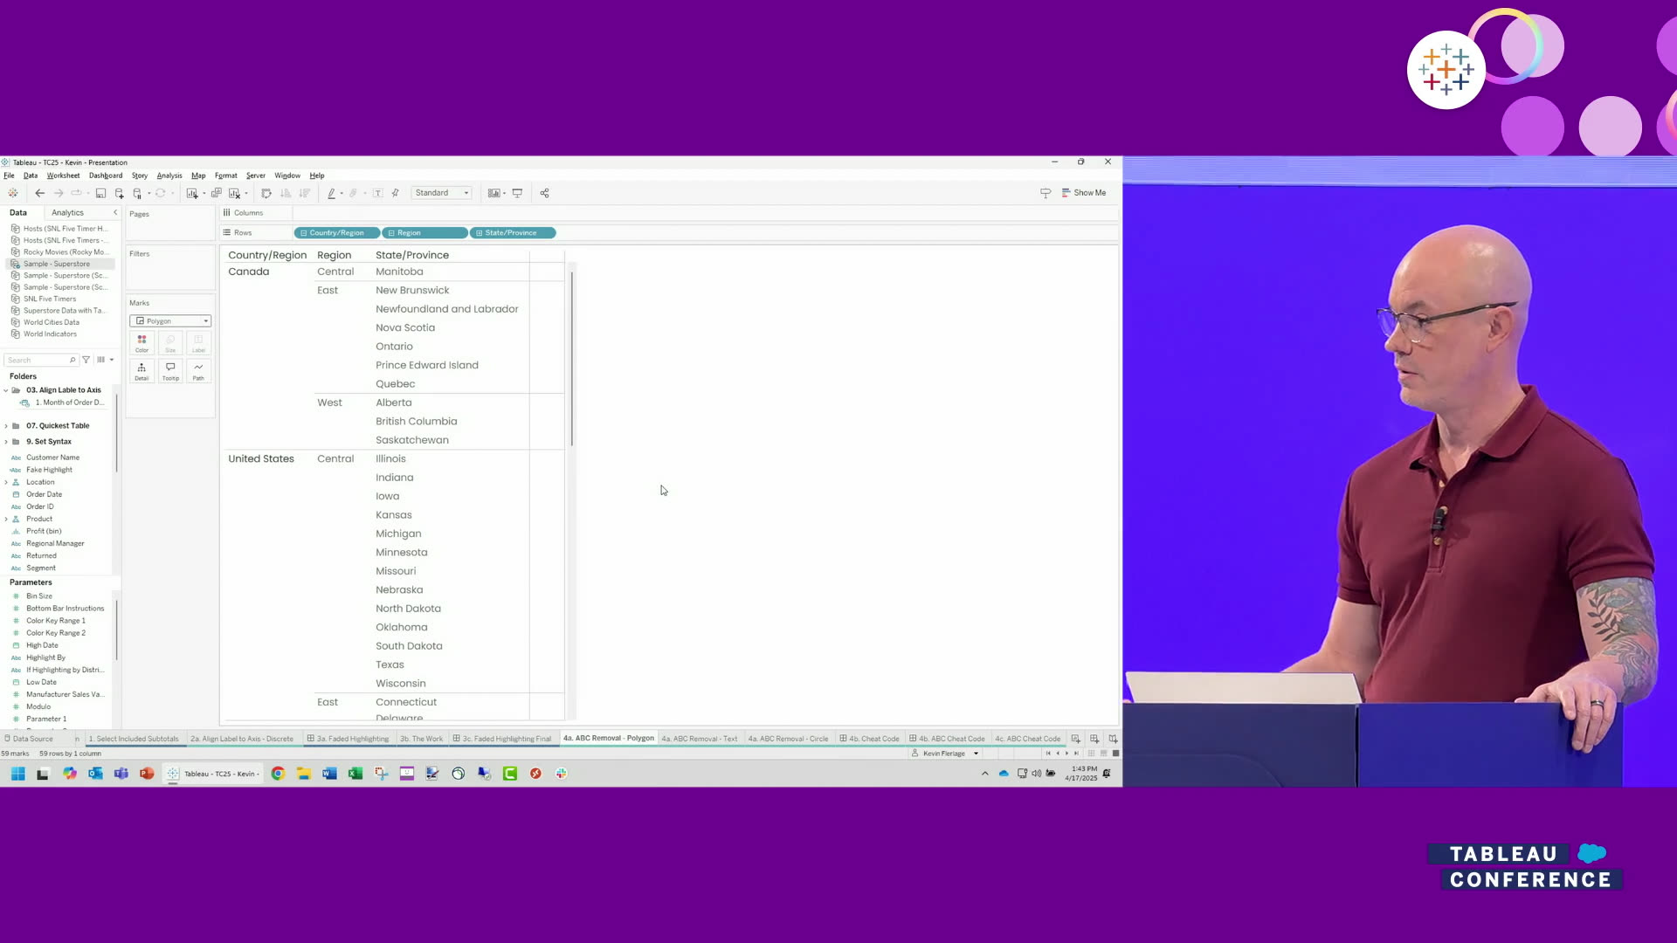Add a new data source icon
Screen dimensions: 1677x943
pos(119,193)
